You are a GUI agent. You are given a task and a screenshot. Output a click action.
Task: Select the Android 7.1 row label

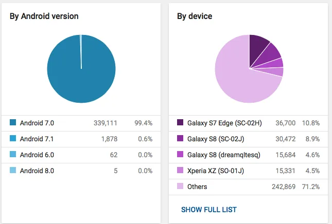click(37, 139)
